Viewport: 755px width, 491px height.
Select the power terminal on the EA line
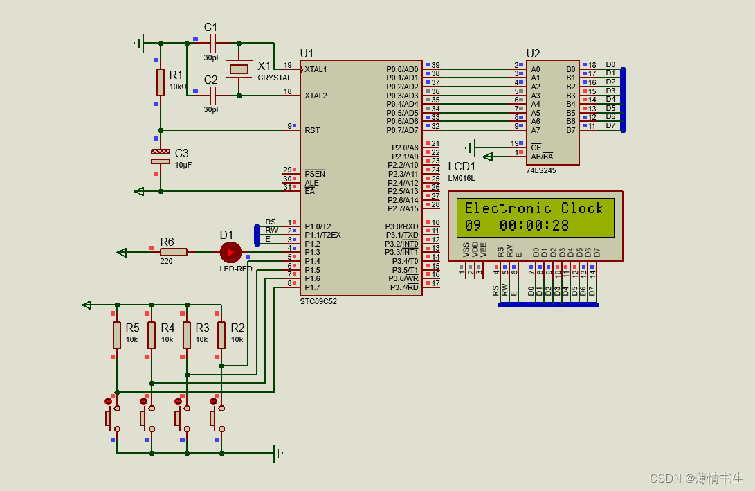[x=139, y=191]
